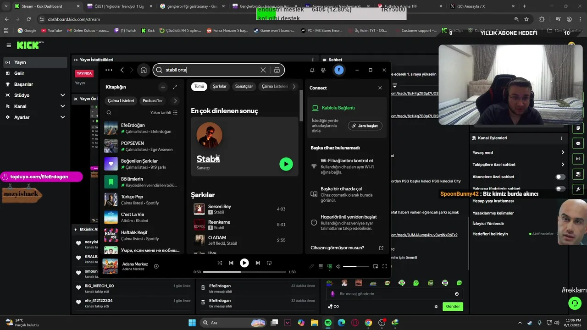
Task: Open Yakın tarihli sort dropdown
Action: pos(164,112)
